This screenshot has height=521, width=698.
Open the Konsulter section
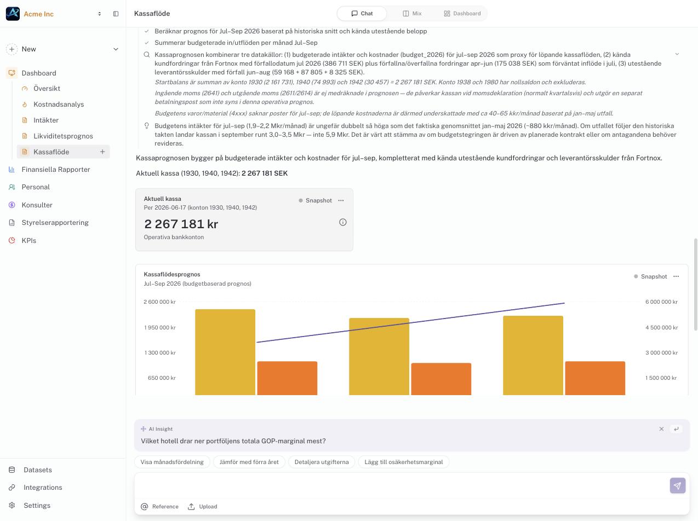37,205
